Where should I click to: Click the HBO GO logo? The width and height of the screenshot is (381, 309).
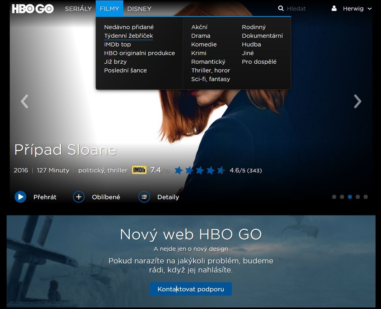coord(32,9)
